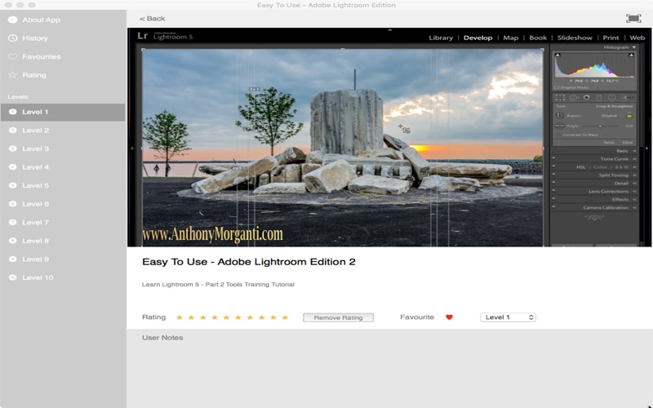This screenshot has width=653, height=408.
Task: Toggle the Original Photo checkbox
Action: pyautogui.click(x=557, y=87)
